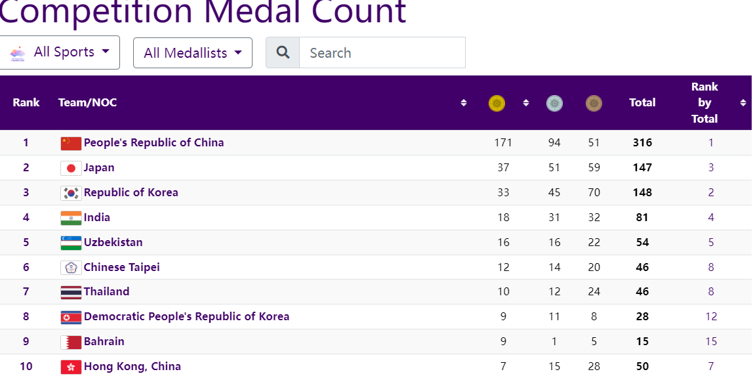Image resolution: width=753 pixels, height=376 pixels.
Task: Click the Bahrain flag icon
Action: tap(71, 342)
